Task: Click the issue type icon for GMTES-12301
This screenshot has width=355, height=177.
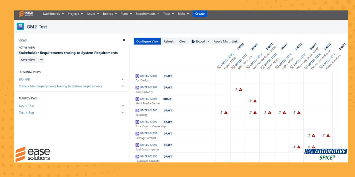Action: point(137,99)
